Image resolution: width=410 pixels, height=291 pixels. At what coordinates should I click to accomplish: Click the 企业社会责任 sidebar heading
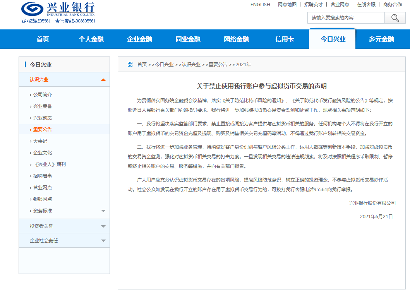tap(44, 241)
